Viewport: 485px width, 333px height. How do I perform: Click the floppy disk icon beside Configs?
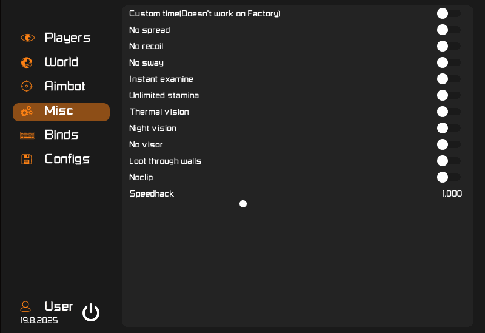[27, 160]
